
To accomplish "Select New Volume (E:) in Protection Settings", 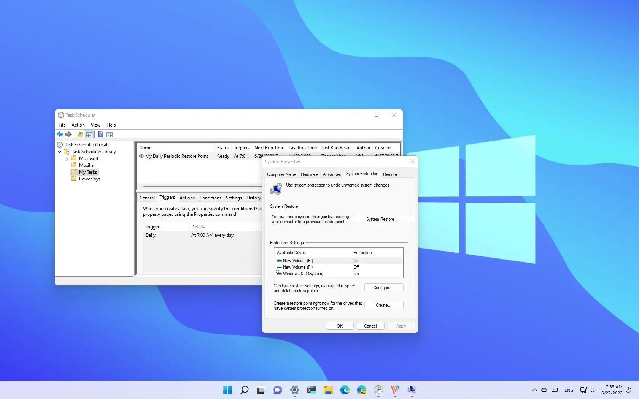I will coord(297,261).
